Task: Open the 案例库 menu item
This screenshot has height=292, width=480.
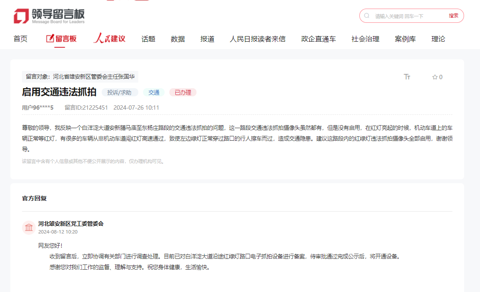Action: (405, 39)
